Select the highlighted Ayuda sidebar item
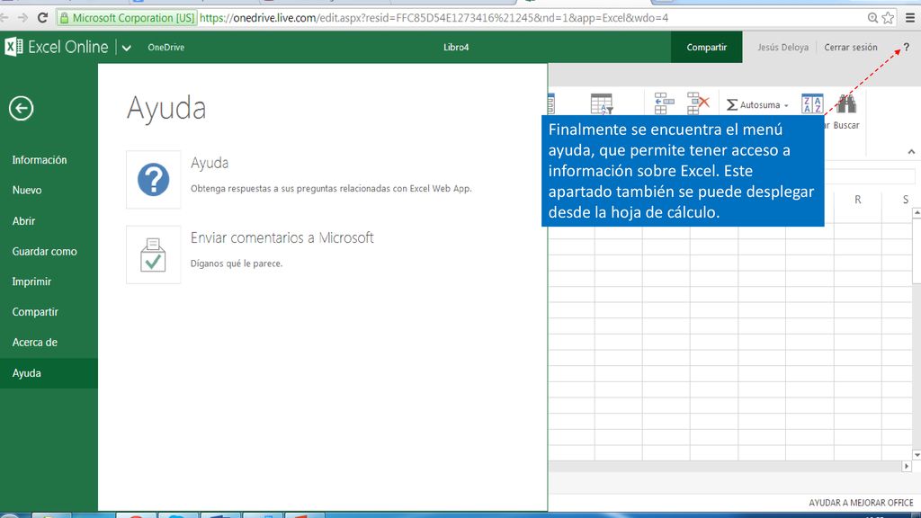The image size is (921, 518). coord(49,373)
